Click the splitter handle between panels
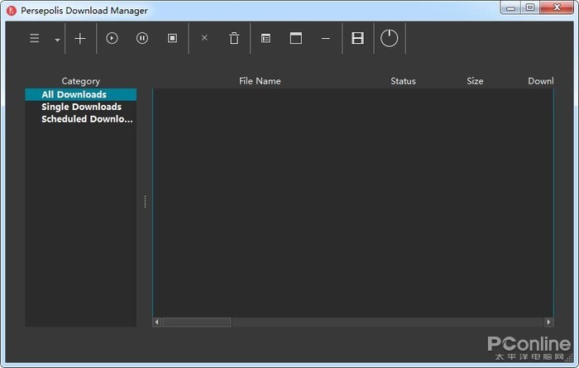The image size is (579, 368). coord(145,202)
